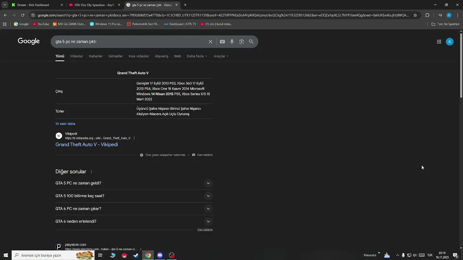
Task: Open more options for the Vikipedi result
Action: 134,138
